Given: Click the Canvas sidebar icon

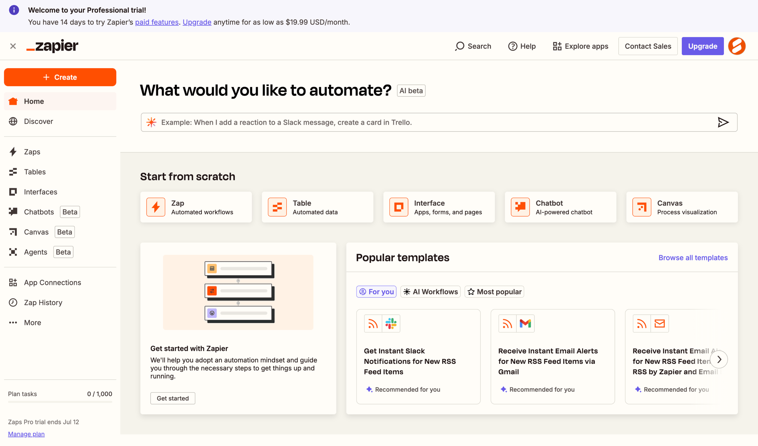Looking at the screenshot, I should coord(13,232).
